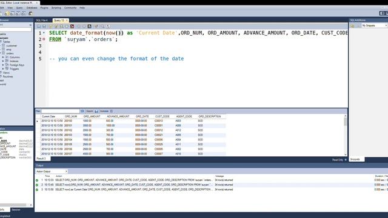Click the schema search field in the object browser
This screenshot has width=388, height=218.
[x=16, y=30]
